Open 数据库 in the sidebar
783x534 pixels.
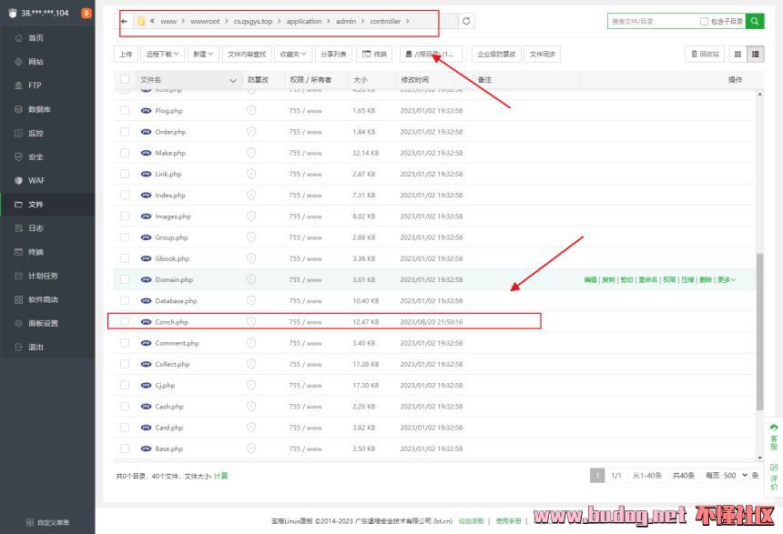coord(39,109)
